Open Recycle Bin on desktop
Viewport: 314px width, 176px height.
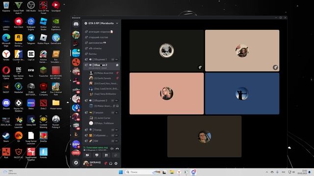pos(6,6)
